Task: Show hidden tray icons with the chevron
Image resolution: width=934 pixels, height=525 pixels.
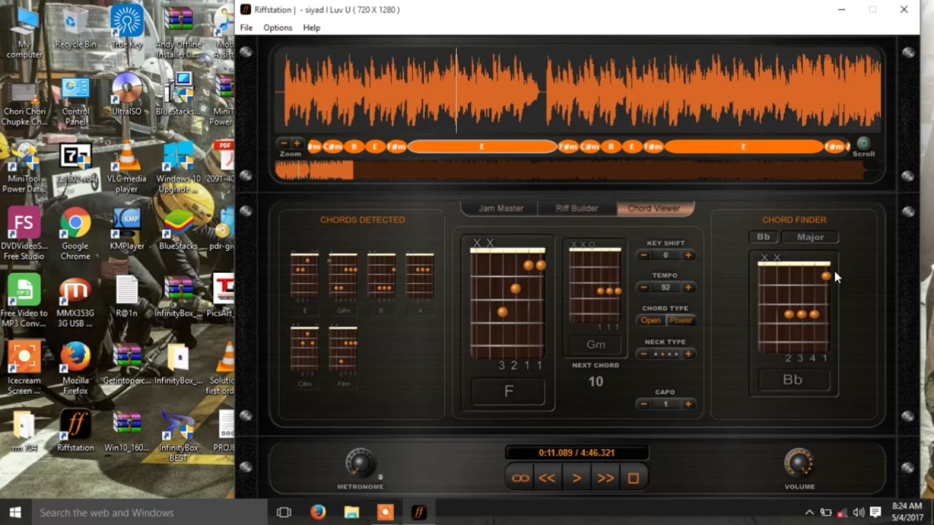Action: click(x=809, y=513)
